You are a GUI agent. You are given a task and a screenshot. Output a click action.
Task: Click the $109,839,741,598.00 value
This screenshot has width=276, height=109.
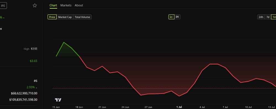point(23,100)
